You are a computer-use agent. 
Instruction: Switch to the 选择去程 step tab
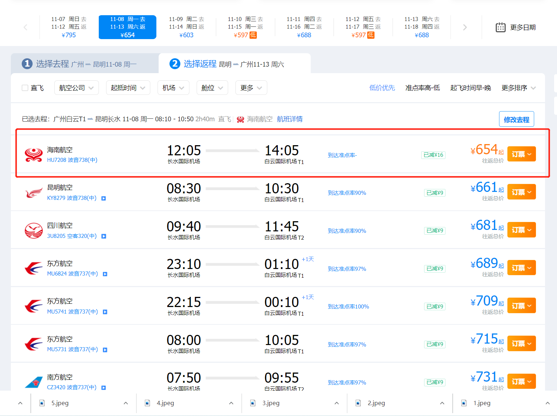pyautogui.click(x=85, y=64)
